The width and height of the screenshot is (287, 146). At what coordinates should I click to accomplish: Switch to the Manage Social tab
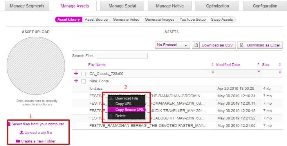click(122, 6)
